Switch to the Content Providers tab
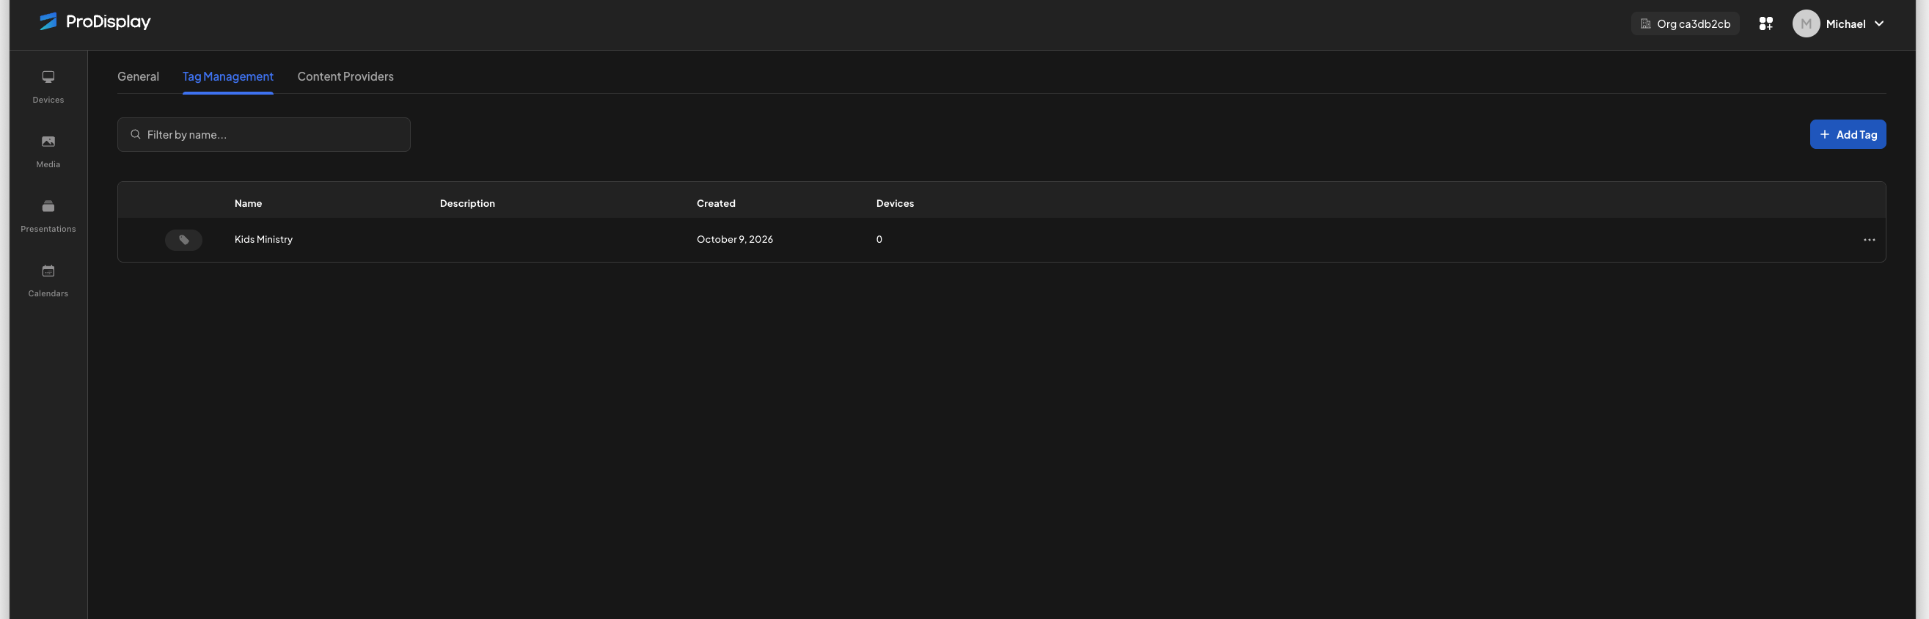1929x619 pixels. pos(345,76)
